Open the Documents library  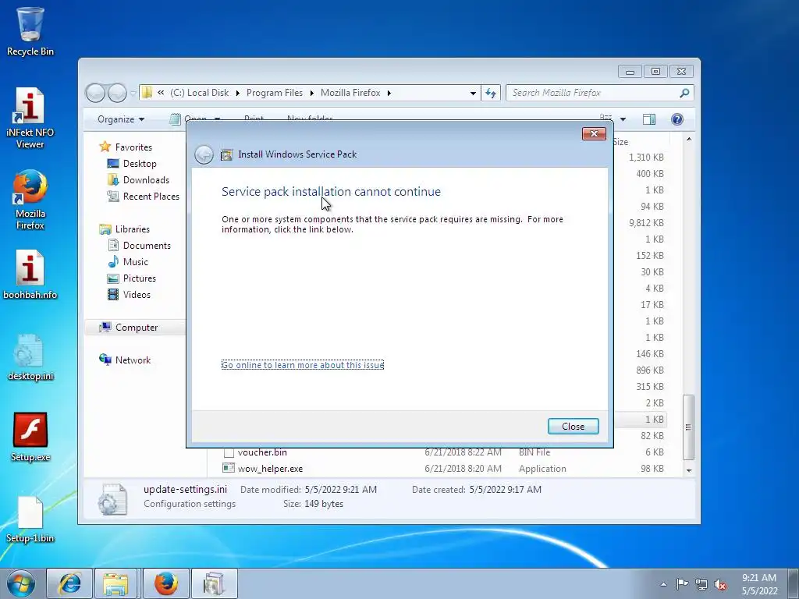coord(147,246)
